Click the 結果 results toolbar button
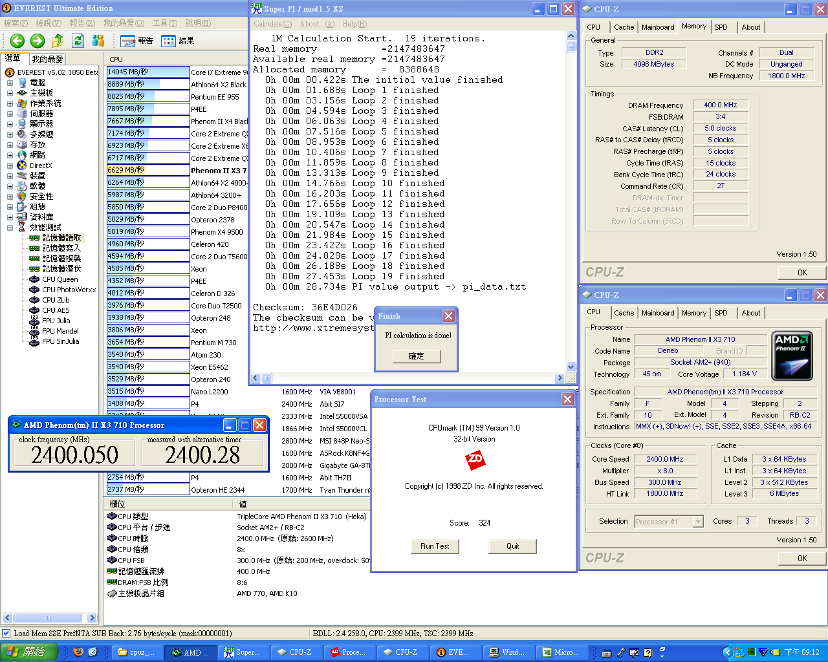Image resolution: width=828 pixels, height=662 pixels. pyautogui.click(x=178, y=41)
